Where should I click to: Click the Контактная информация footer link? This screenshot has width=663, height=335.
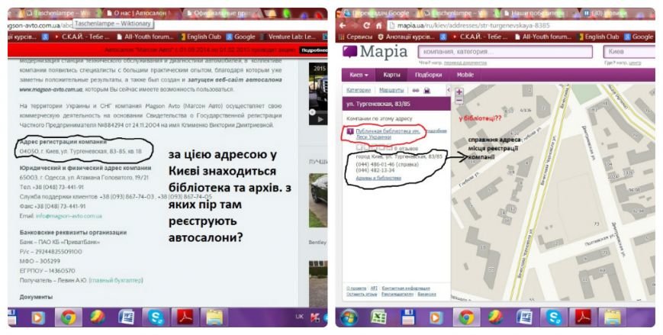coord(405,288)
